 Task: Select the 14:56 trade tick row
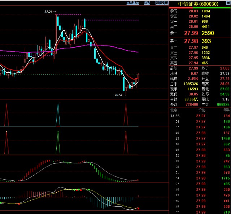(200, 116)
